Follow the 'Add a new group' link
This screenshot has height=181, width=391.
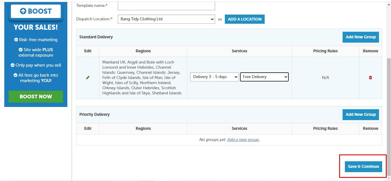243,140
